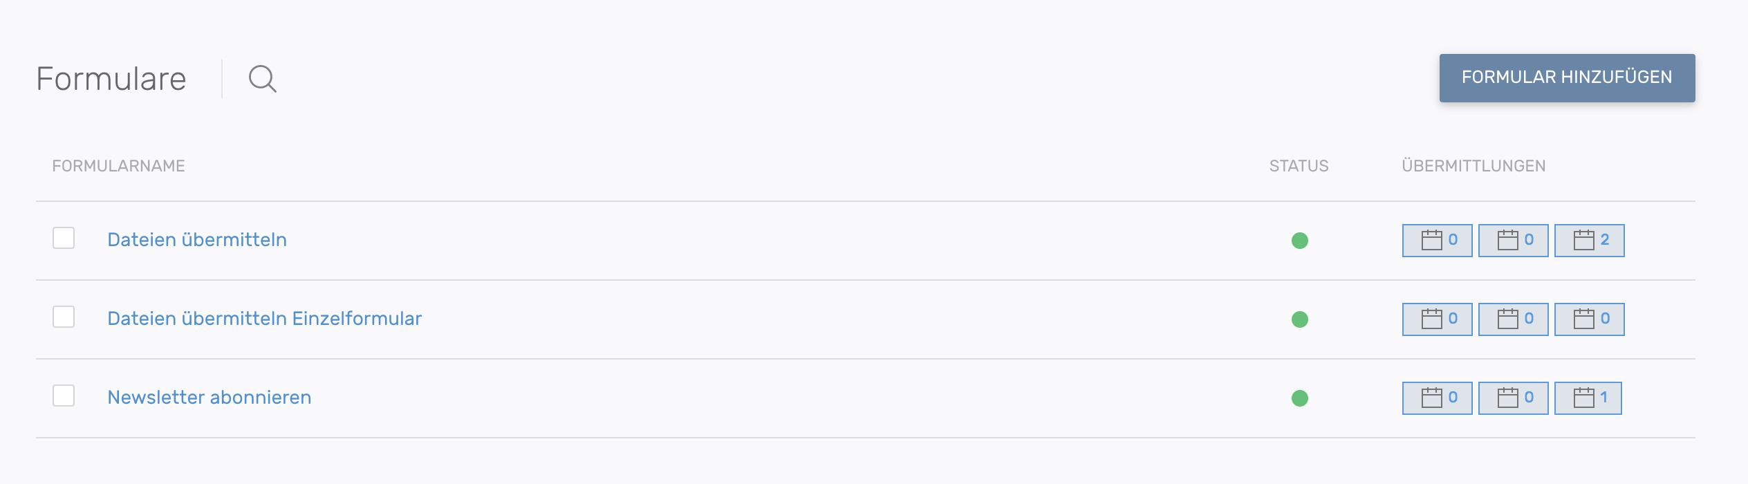Select the Dateien übermitteln Einzelformular checkbox
1748x484 pixels.
click(x=64, y=317)
